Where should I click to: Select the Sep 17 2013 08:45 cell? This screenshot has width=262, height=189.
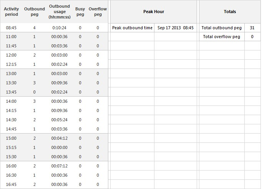(x=176, y=28)
